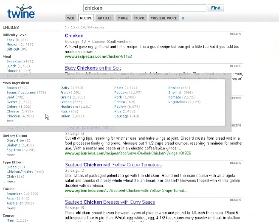Click the Find button
Screen dimensions: 279x222
tap(216, 8)
